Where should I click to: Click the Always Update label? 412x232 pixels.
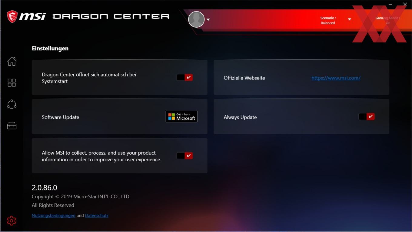pos(240,117)
